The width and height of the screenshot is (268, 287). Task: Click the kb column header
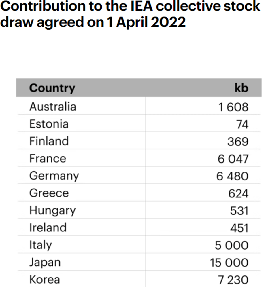click(x=241, y=88)
